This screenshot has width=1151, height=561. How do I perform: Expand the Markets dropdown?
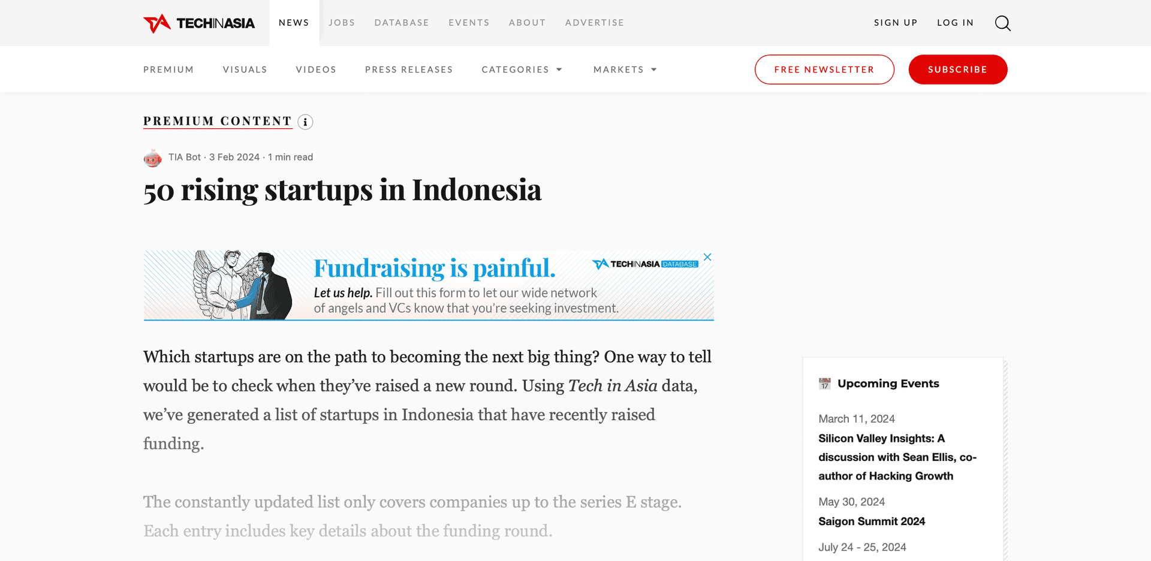(x=625, y=70)
